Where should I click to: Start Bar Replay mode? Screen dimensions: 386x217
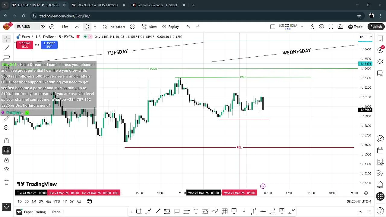point(170,27)
